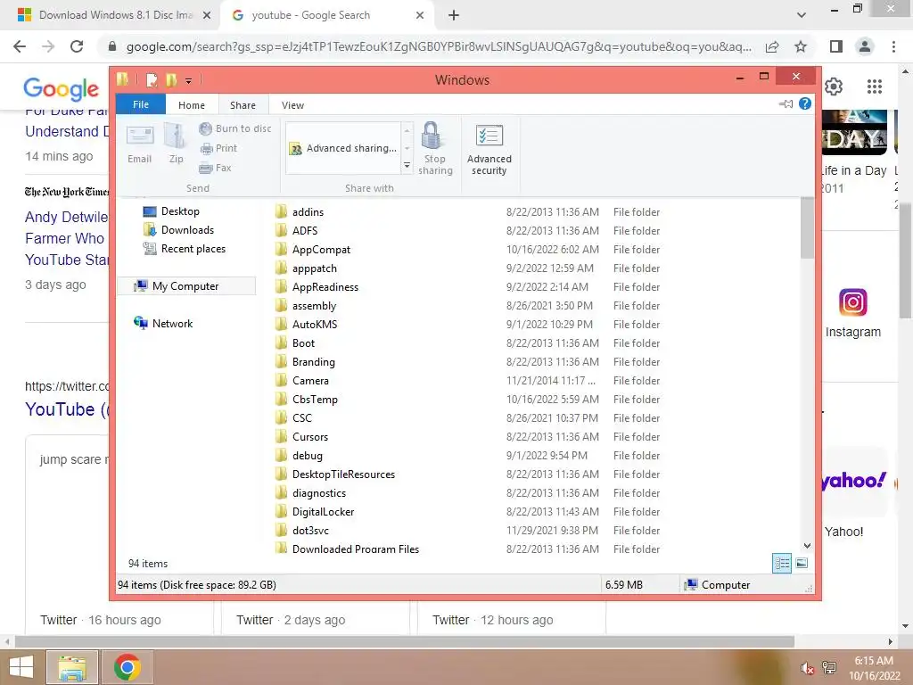Click the Explorer file list scroll down arrow
The height and width of the screenshot is (685, 913).
pos(807,546)
